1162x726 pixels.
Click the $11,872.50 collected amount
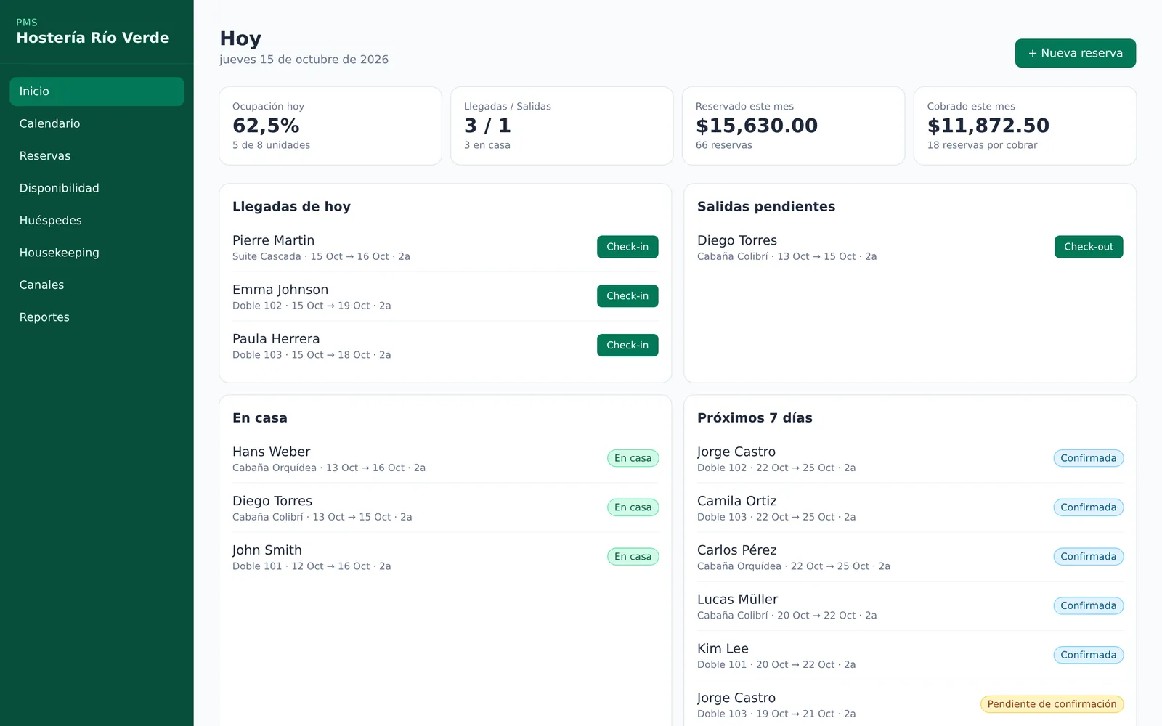(x=988, y=126)
